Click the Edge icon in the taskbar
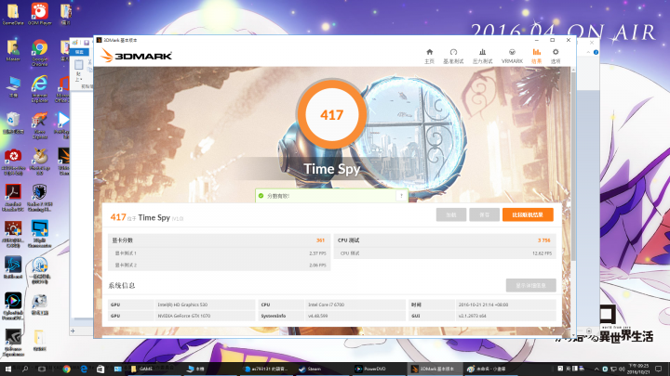This screenshot has height=376, width=670. pos(84,369)
